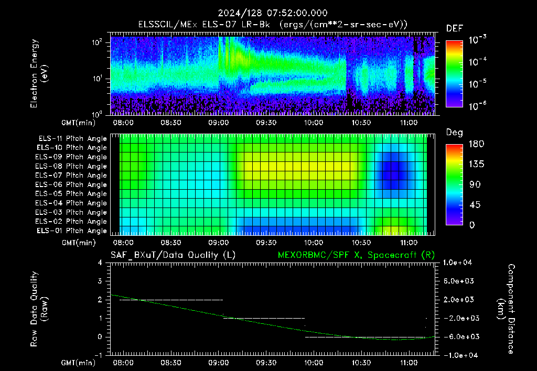Select the ELS-02 Pitch Angle row label
This screenshot has height=371, width=537.
[x=71, y=222]
